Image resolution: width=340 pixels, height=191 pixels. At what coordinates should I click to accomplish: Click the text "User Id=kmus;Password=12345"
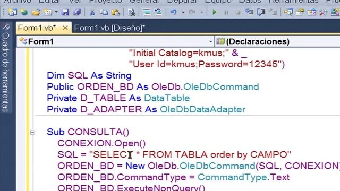(205, 64)
